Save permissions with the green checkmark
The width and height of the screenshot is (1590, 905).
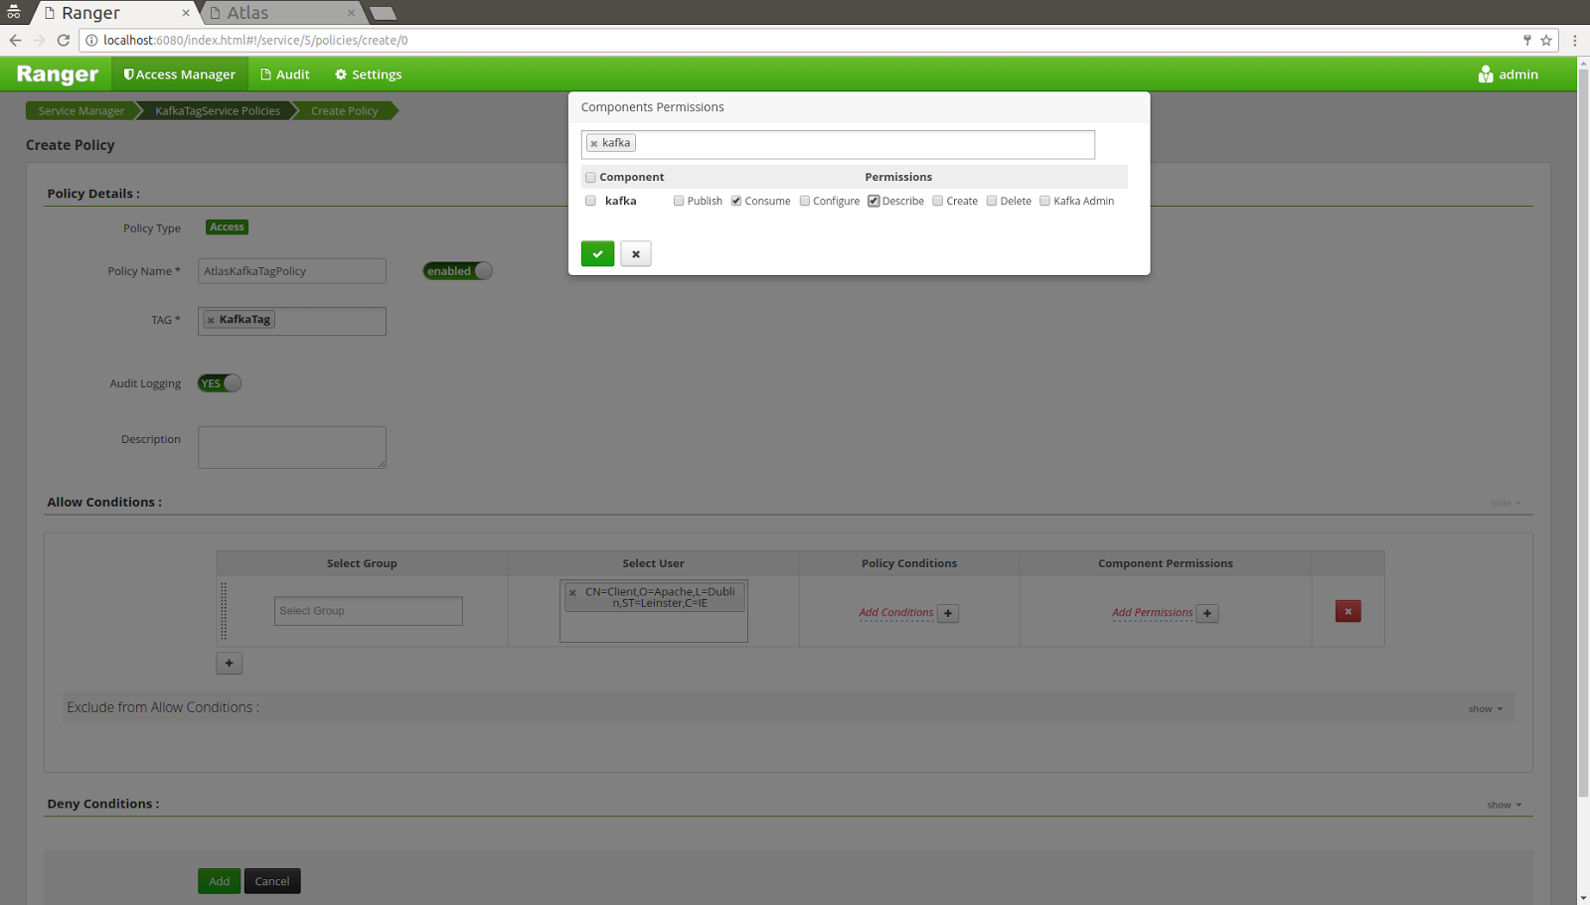point(597,253)
